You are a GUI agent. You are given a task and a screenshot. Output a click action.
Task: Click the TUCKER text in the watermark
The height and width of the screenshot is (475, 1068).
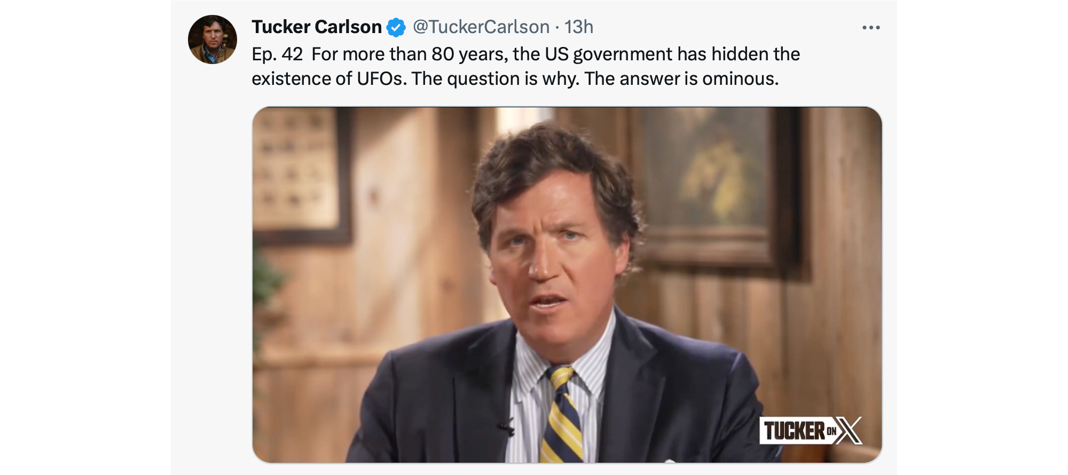click(x=794, y=431)
